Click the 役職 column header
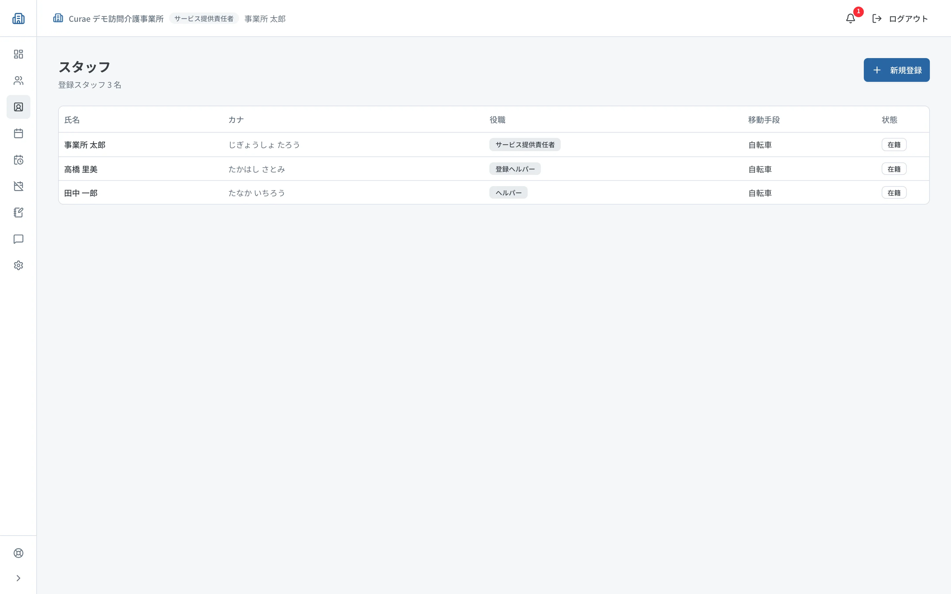The width and height of the screenshot is (951, 594). (497, 120)
